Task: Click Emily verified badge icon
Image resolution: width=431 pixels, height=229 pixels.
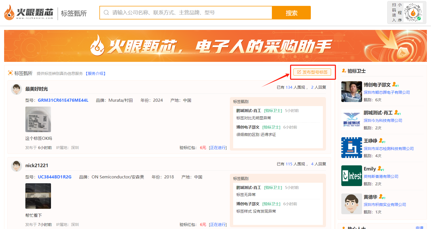Action: [381, 169]
